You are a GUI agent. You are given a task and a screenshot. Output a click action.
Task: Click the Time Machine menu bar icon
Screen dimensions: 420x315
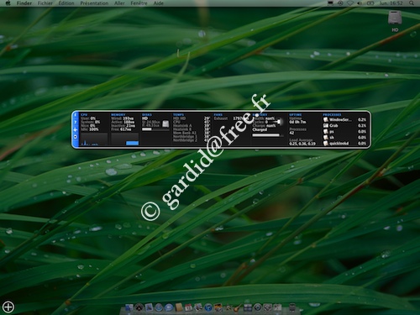pyautogui.click(x=340, y=3)
